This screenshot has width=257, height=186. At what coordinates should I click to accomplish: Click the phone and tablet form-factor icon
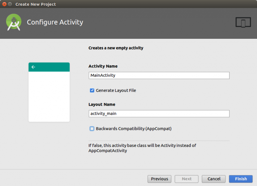[x=243, y=22]
